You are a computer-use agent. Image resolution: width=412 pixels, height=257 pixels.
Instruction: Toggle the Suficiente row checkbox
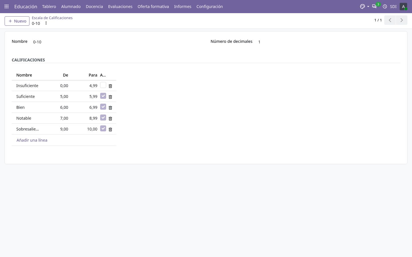coord(103,96)
